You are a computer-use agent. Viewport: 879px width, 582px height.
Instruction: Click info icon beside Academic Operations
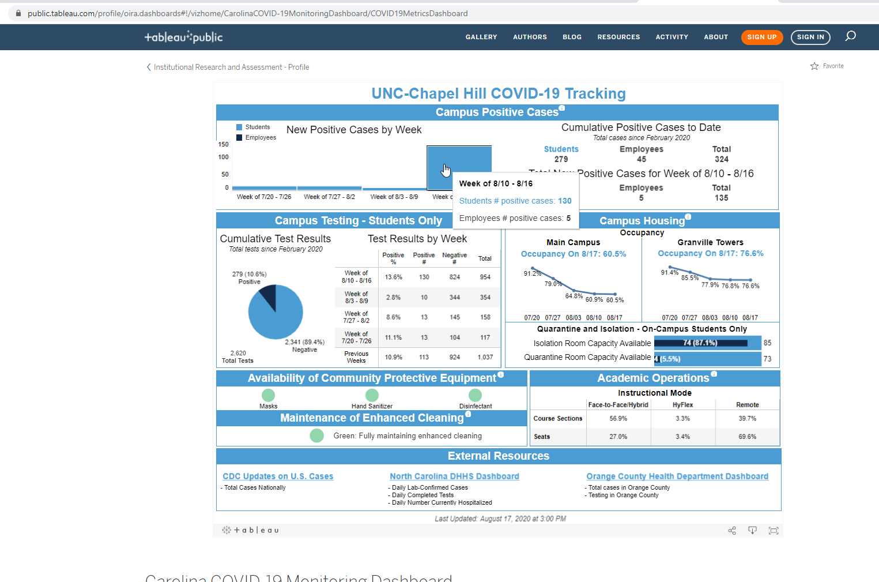pos(714,374)
